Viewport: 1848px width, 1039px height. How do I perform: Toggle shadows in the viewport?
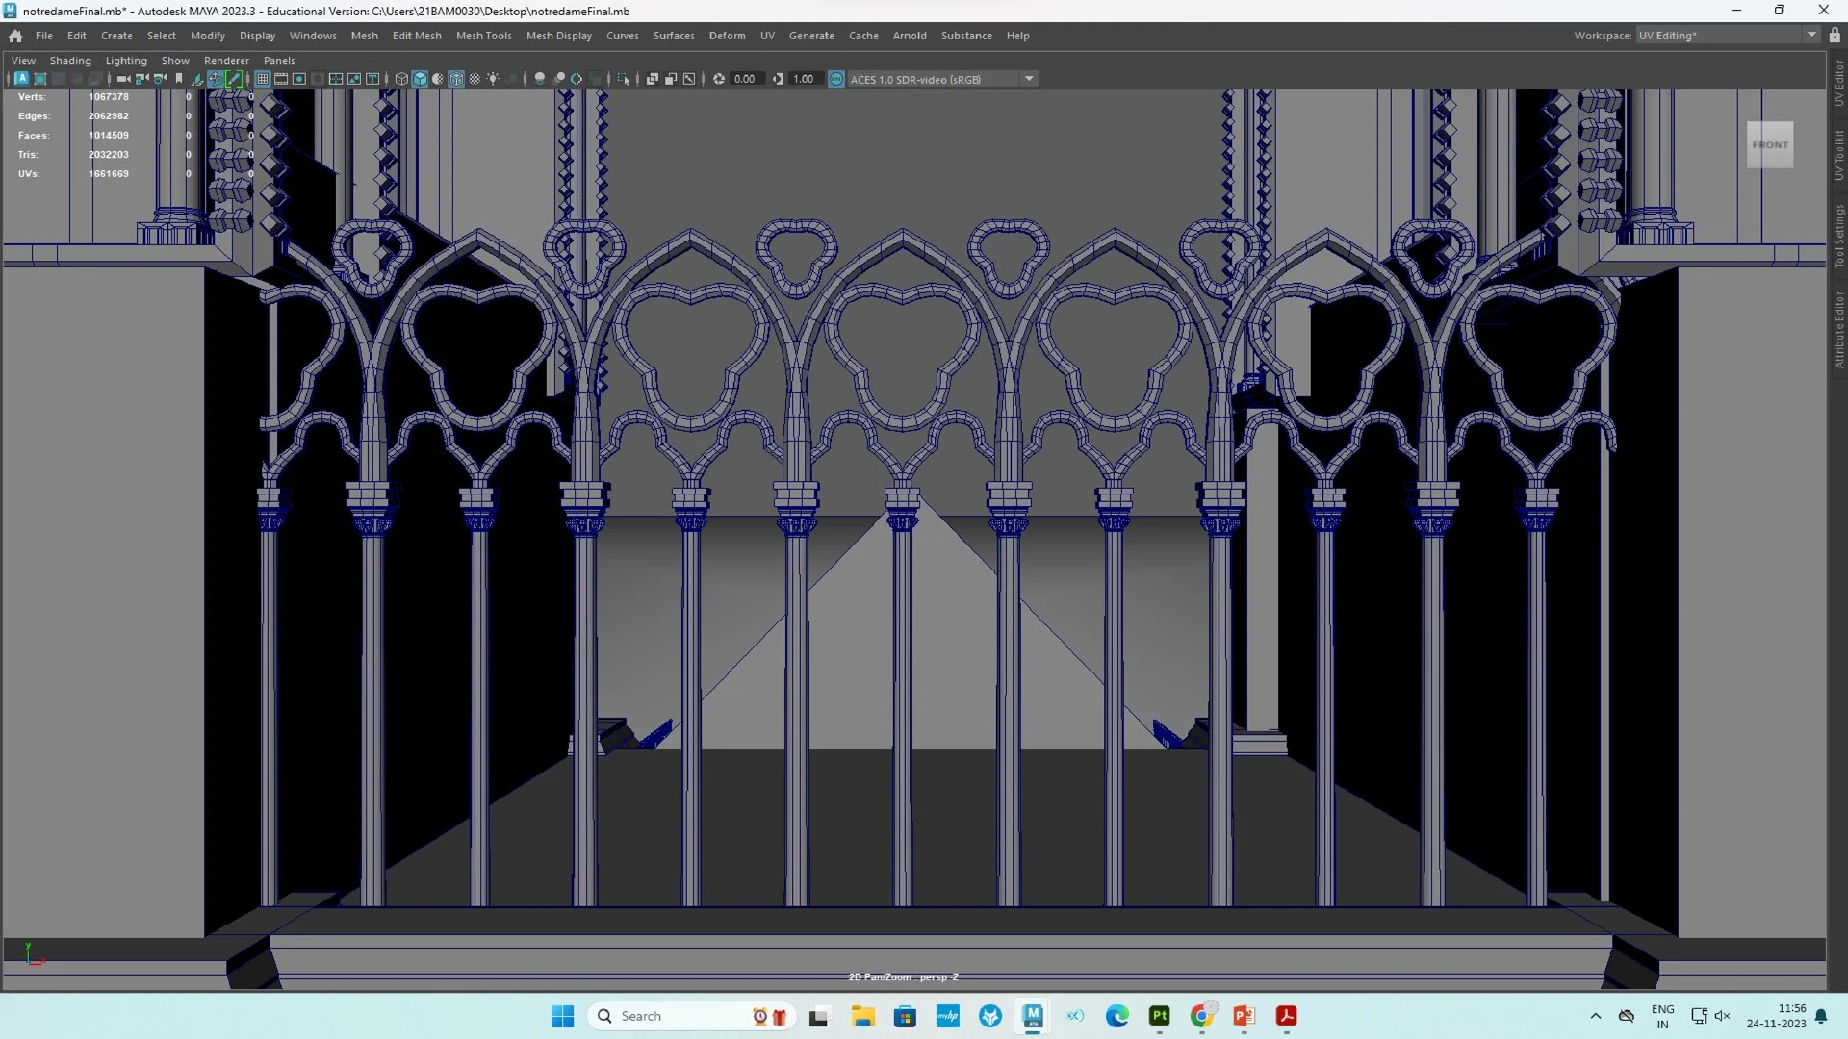[x=513, y=79]
